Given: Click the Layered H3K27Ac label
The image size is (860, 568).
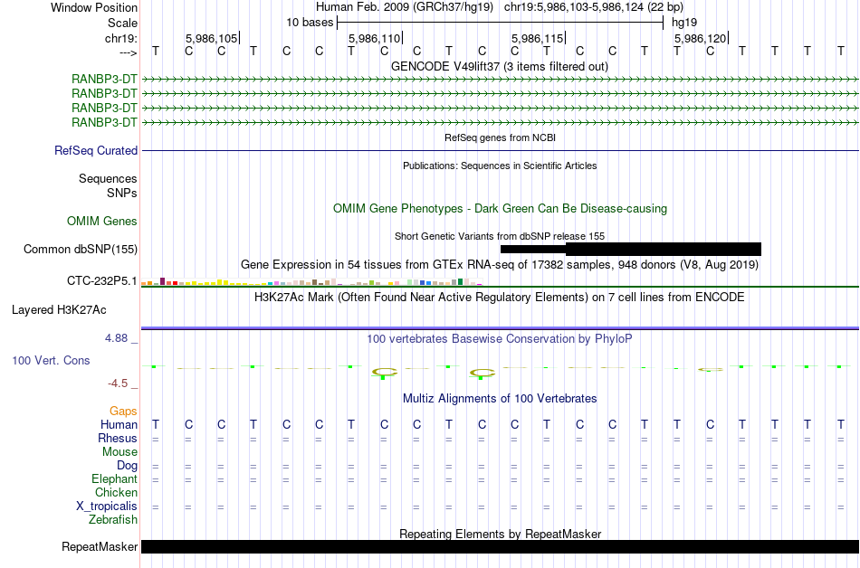Looking at the screenshot, I should pos(59,310).
